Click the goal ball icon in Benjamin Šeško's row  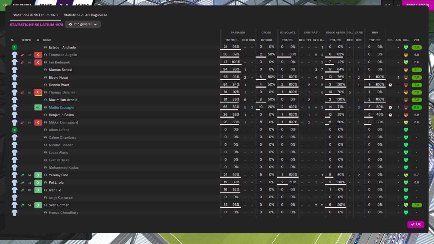coord(390,115)
